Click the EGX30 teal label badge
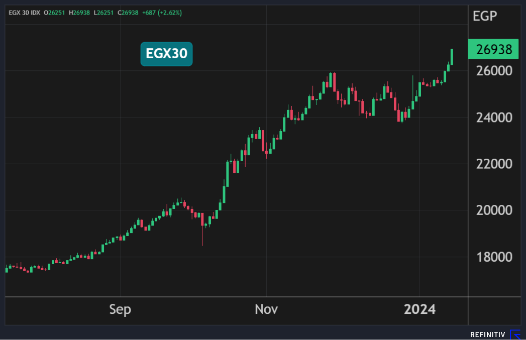Screen dimensions: 526x340 (166, 54)
